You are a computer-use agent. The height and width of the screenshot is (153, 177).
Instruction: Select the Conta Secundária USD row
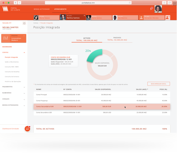click(102, 113)
